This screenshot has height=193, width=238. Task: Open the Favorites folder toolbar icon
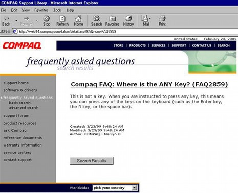coord(112,18)
